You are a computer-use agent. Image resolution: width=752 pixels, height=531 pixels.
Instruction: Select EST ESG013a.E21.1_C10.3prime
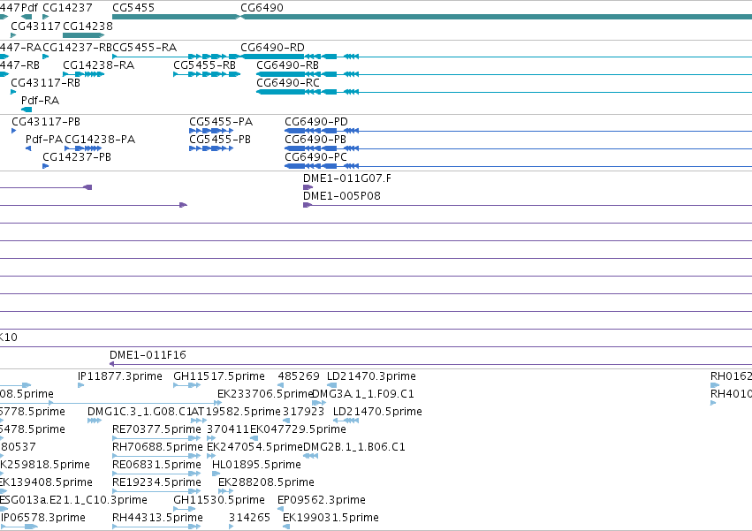[x=73, y=501]
